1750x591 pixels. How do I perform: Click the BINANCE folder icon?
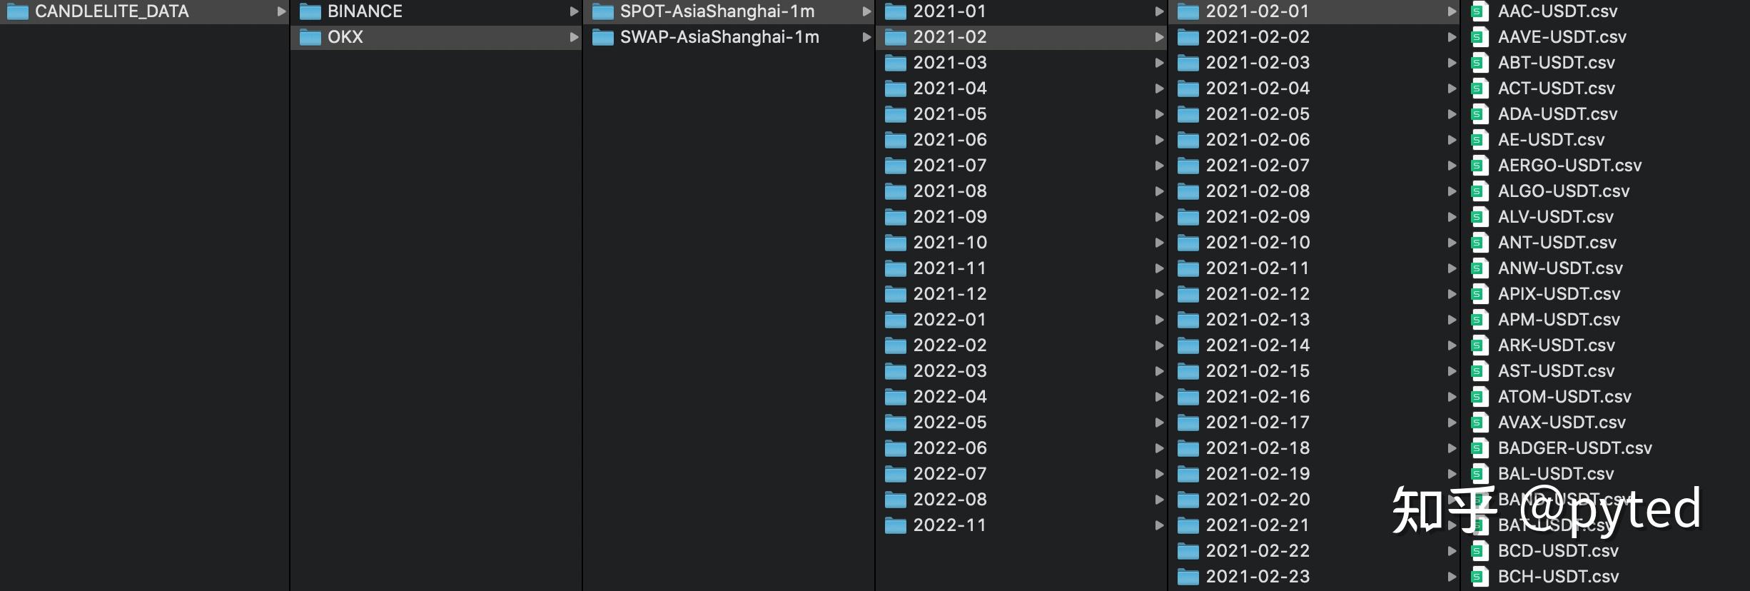pyautogui.click(x=310, y=11)
